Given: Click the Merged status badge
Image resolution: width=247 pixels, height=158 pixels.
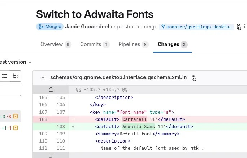Looking at the screenshot, I should pos(50,27).
